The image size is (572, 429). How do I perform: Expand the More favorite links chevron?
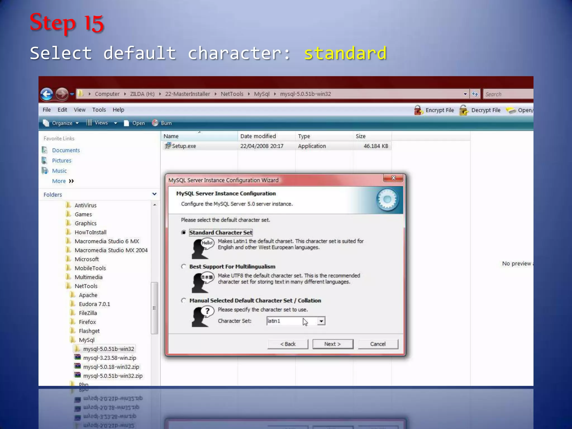pyautogui.click(x=71, y=181)
